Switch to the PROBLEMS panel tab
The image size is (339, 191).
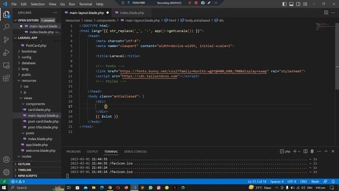[74, 151]
